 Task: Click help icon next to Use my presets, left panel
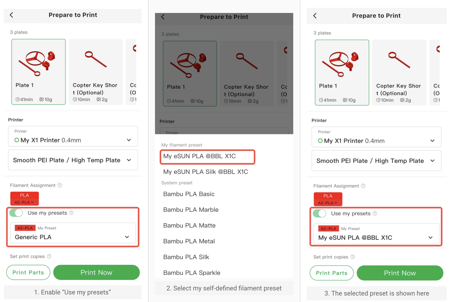[71, 213]
